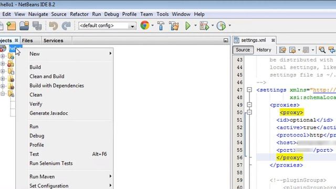
Task: Choose Profile from the context menu
Action: [x=37, y=145]
